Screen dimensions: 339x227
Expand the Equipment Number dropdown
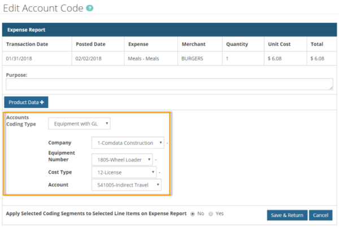121,160
